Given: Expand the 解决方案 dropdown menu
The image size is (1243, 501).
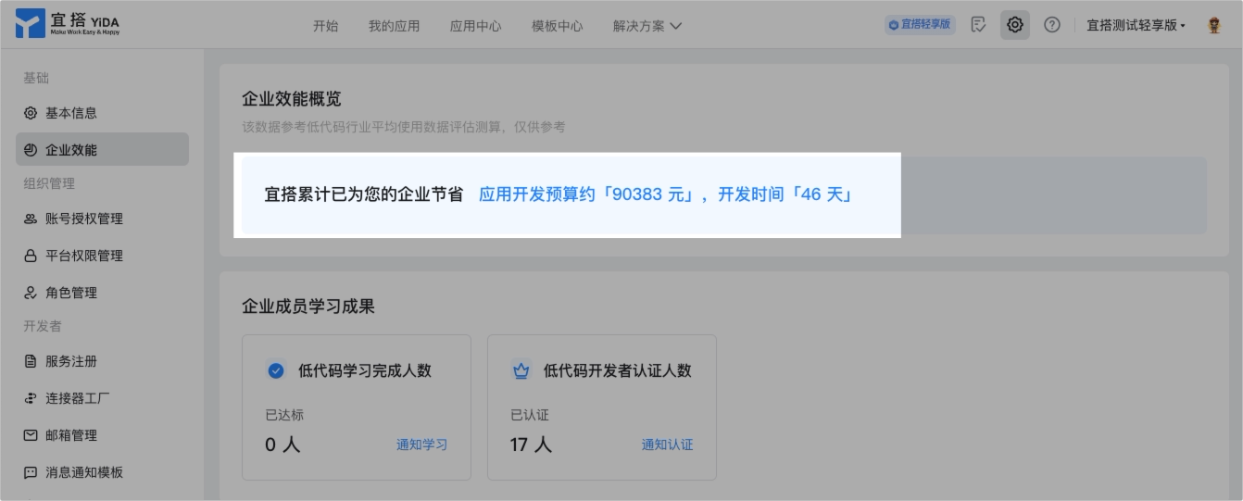Looking at the screenshot, I should tap(647, 26).
